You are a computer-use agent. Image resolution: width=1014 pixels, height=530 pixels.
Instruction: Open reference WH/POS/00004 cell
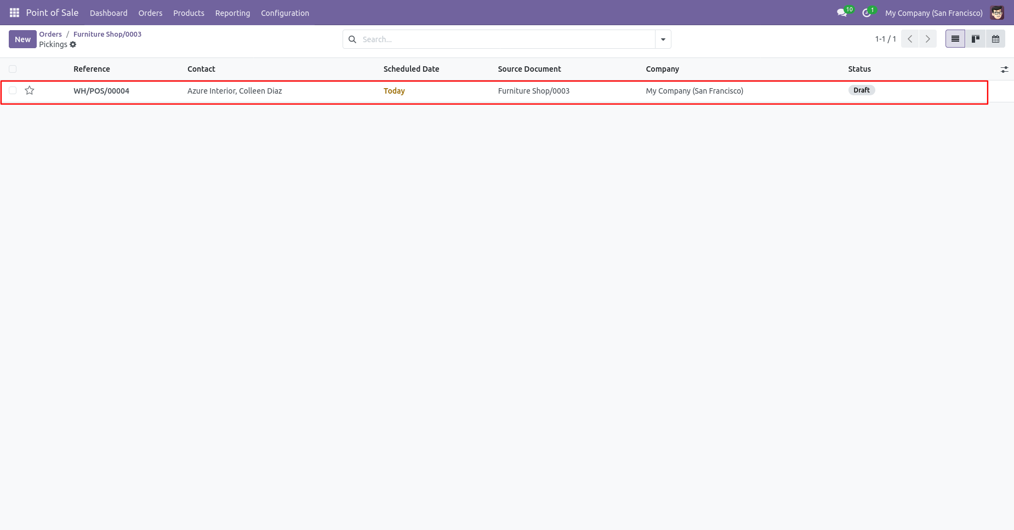click(101, 91)
